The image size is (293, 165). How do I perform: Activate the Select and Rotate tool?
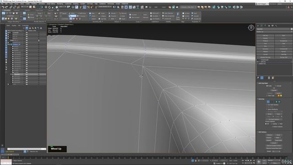pyautogui.click(x=49, y=7)
